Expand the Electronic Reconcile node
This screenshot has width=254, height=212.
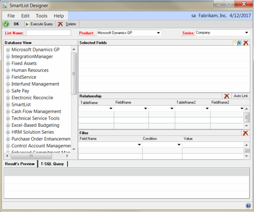tap(8, 98)
